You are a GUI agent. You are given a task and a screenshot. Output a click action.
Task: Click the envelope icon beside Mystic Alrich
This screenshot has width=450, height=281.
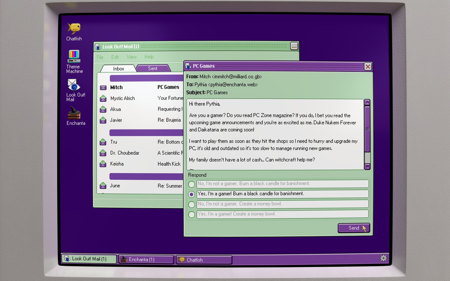click(103, 98)
